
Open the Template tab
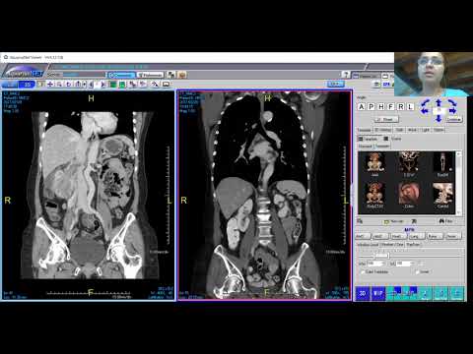coord(365,130)
